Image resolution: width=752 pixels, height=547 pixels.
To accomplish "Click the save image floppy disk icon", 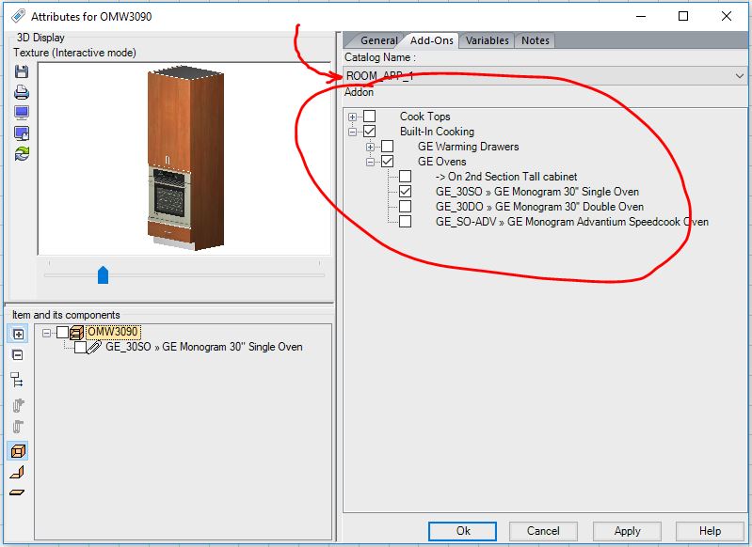I will [x=22, y=71].
